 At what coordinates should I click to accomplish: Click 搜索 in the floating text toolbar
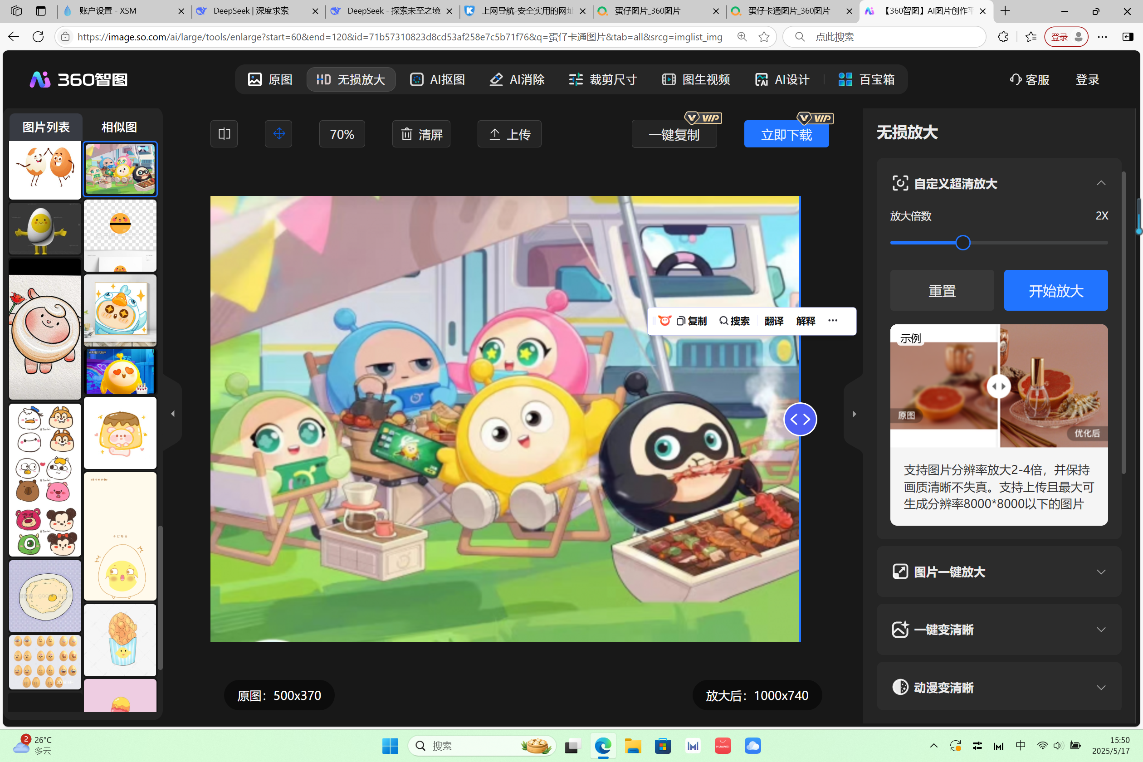click(x=734, y=321)
